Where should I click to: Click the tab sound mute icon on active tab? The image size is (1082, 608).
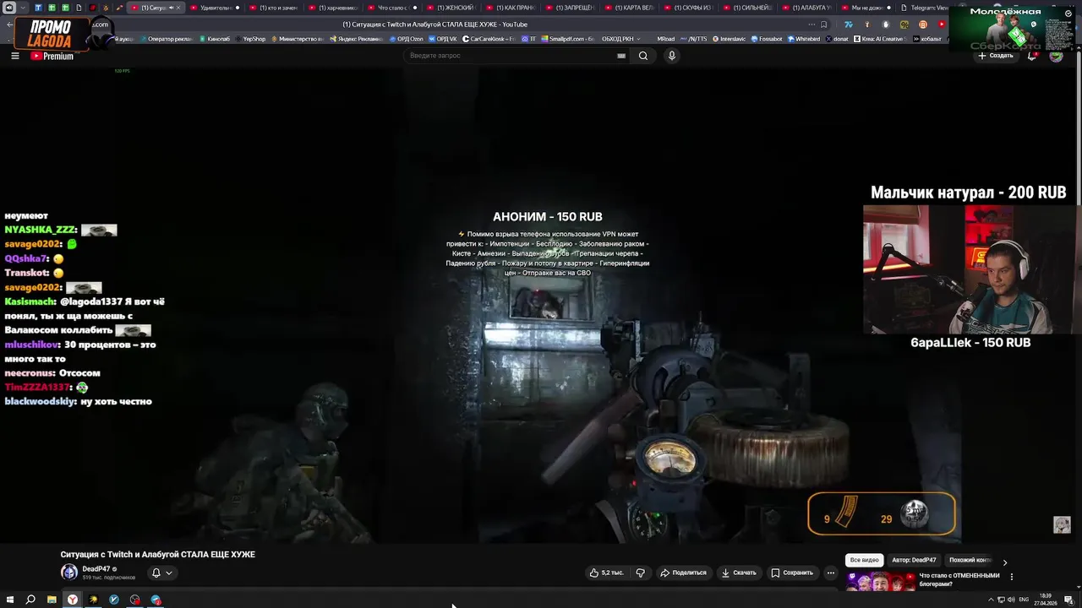[172, 8]
